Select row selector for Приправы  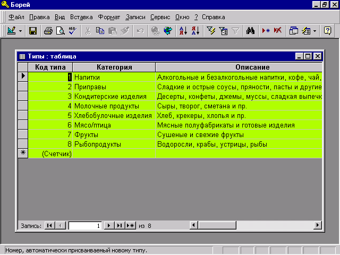[x=23, y=87]
